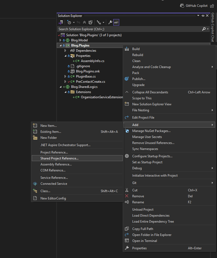
Task: Choose Rename in the context menu
Action: click(x=169, y=202)
